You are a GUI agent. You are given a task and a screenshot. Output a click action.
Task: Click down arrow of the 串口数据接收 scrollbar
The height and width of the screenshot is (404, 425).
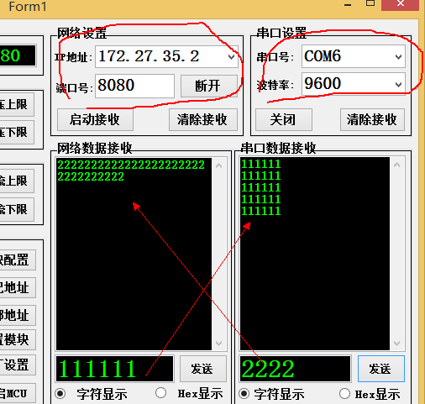pyautogui.click(x=396, y=344)
